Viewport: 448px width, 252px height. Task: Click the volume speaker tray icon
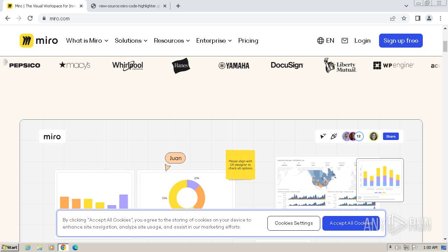[398, 247]
